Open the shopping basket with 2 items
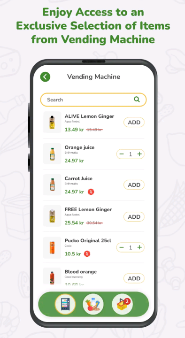Viewport: 185px width, 338px height. 122,304
